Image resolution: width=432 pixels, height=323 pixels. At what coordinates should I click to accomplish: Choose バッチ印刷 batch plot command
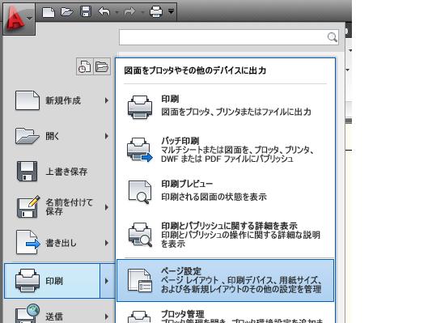tap(226, 150)
